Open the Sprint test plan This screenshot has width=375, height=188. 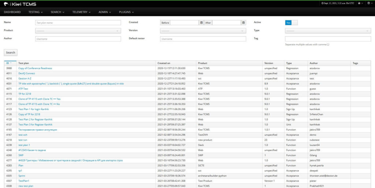[x=22, y=176]
